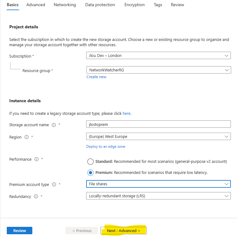The width and height of the screenshot is (237, 237).
Task: Click the Premium account type info icon
Action: (x=54, y=184)
